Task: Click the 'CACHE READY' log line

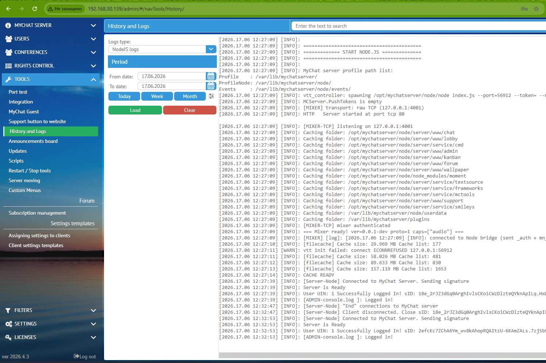Action: 277,275
